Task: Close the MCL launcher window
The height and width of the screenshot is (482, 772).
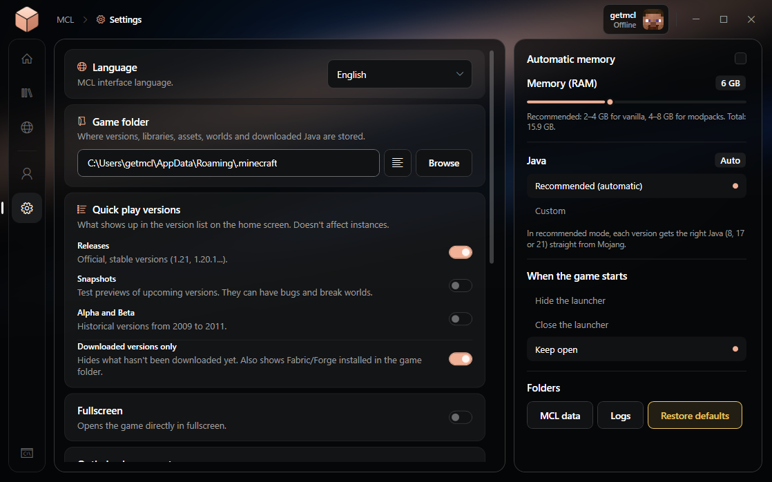Action: 751,19
